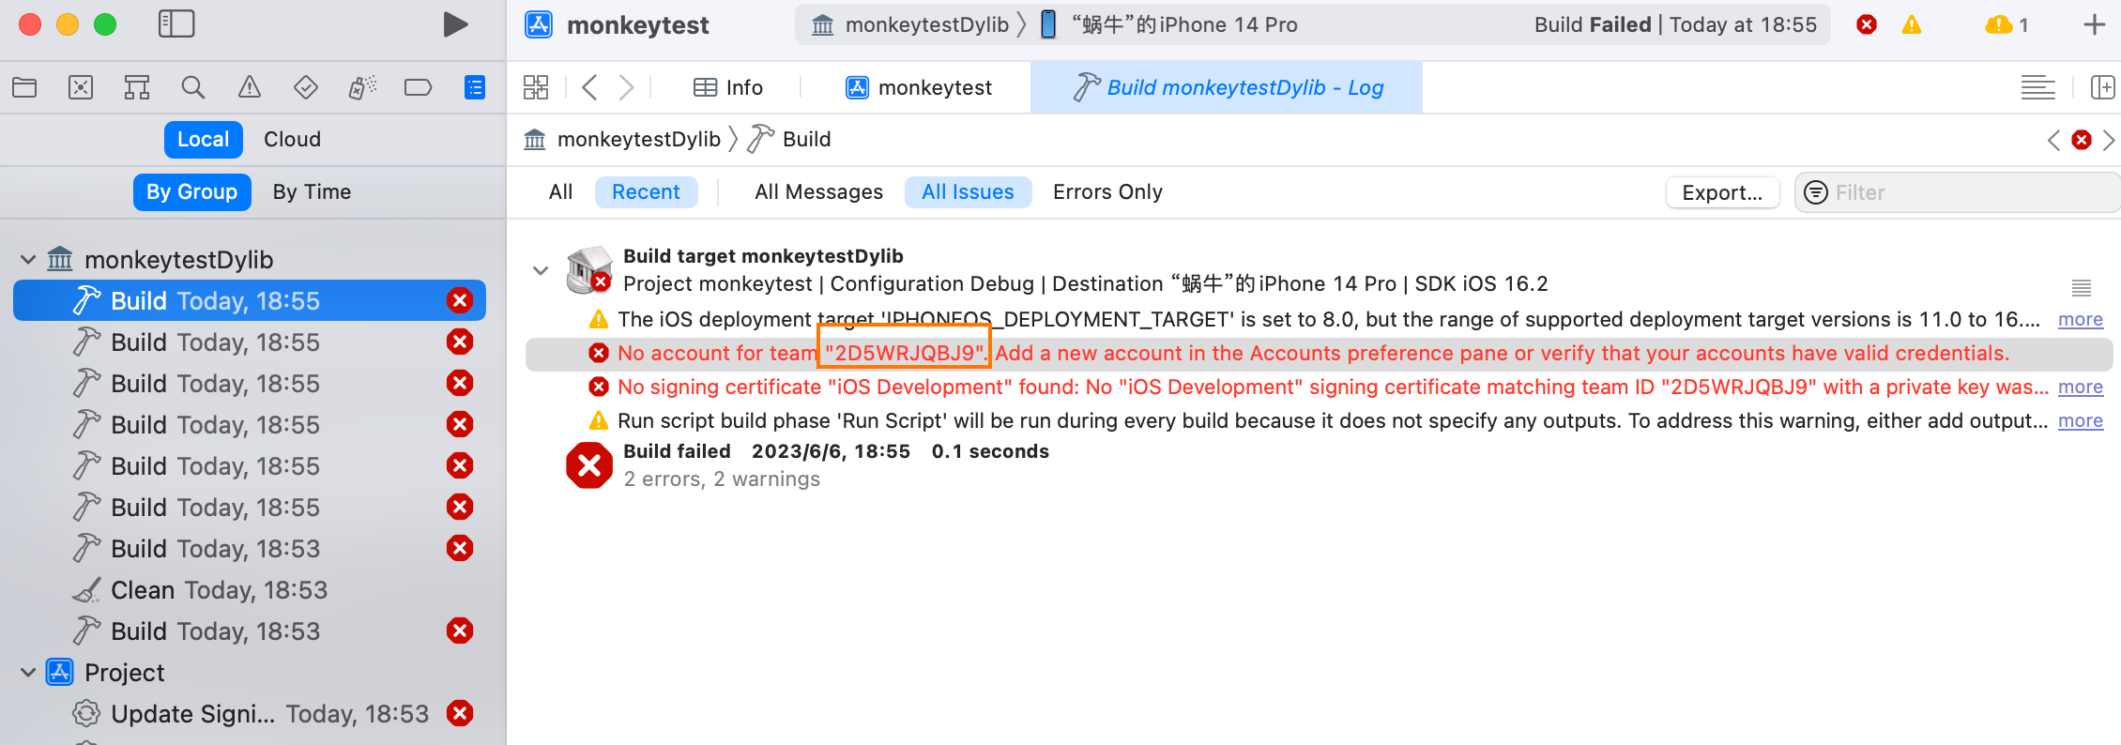
Task: Show the Issue navigator warning icon
Action: click(x=250, y=88)
